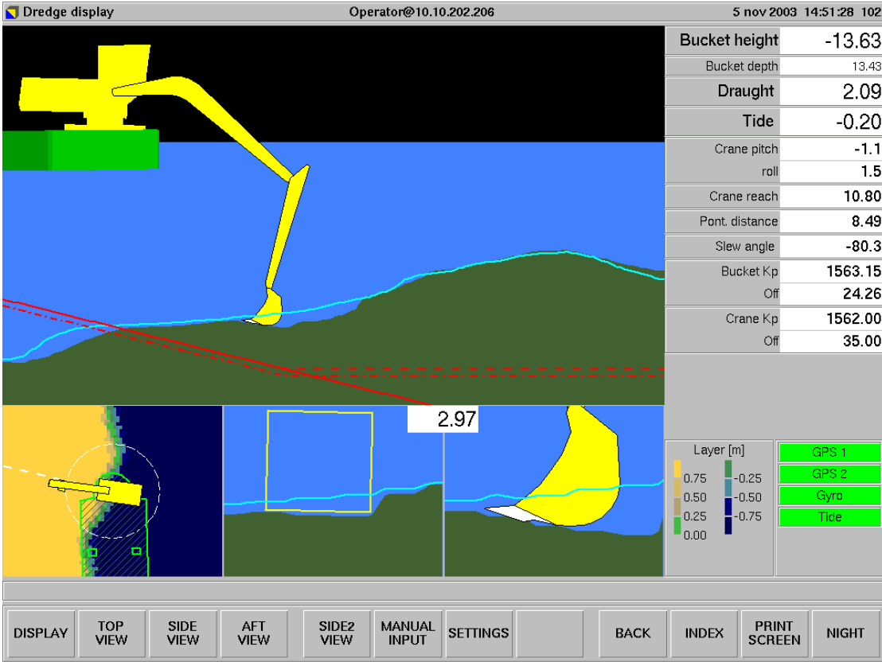Open the Side View
Image resolution: width=882 pixels, height=662 pixels.
[x=182, y=633]
